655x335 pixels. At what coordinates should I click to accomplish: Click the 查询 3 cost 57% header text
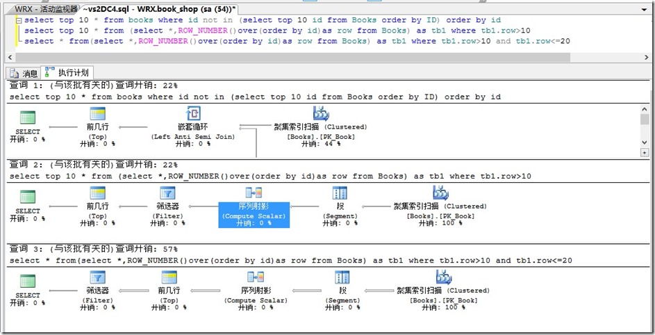point(94,249)
